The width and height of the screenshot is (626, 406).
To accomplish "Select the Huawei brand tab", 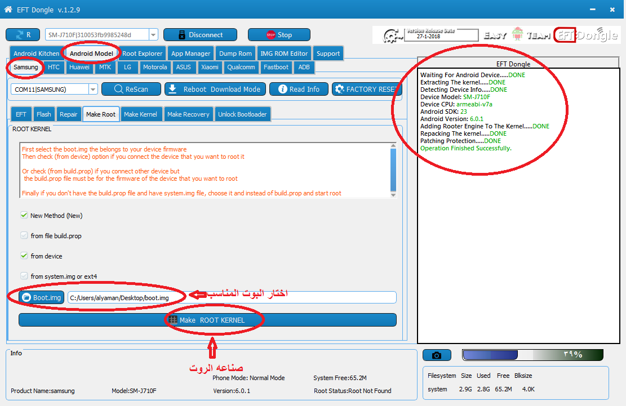I will (x=79, y=67).
